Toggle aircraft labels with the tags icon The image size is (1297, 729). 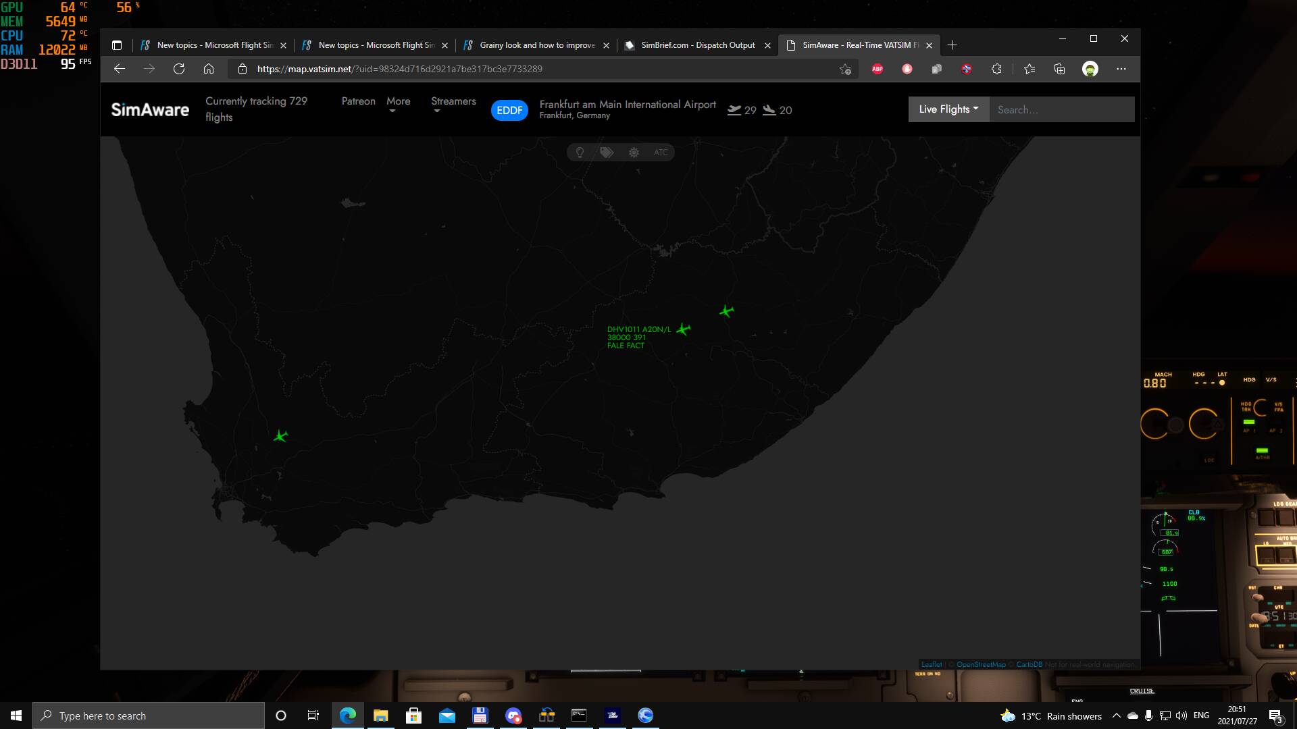[607, 153]
